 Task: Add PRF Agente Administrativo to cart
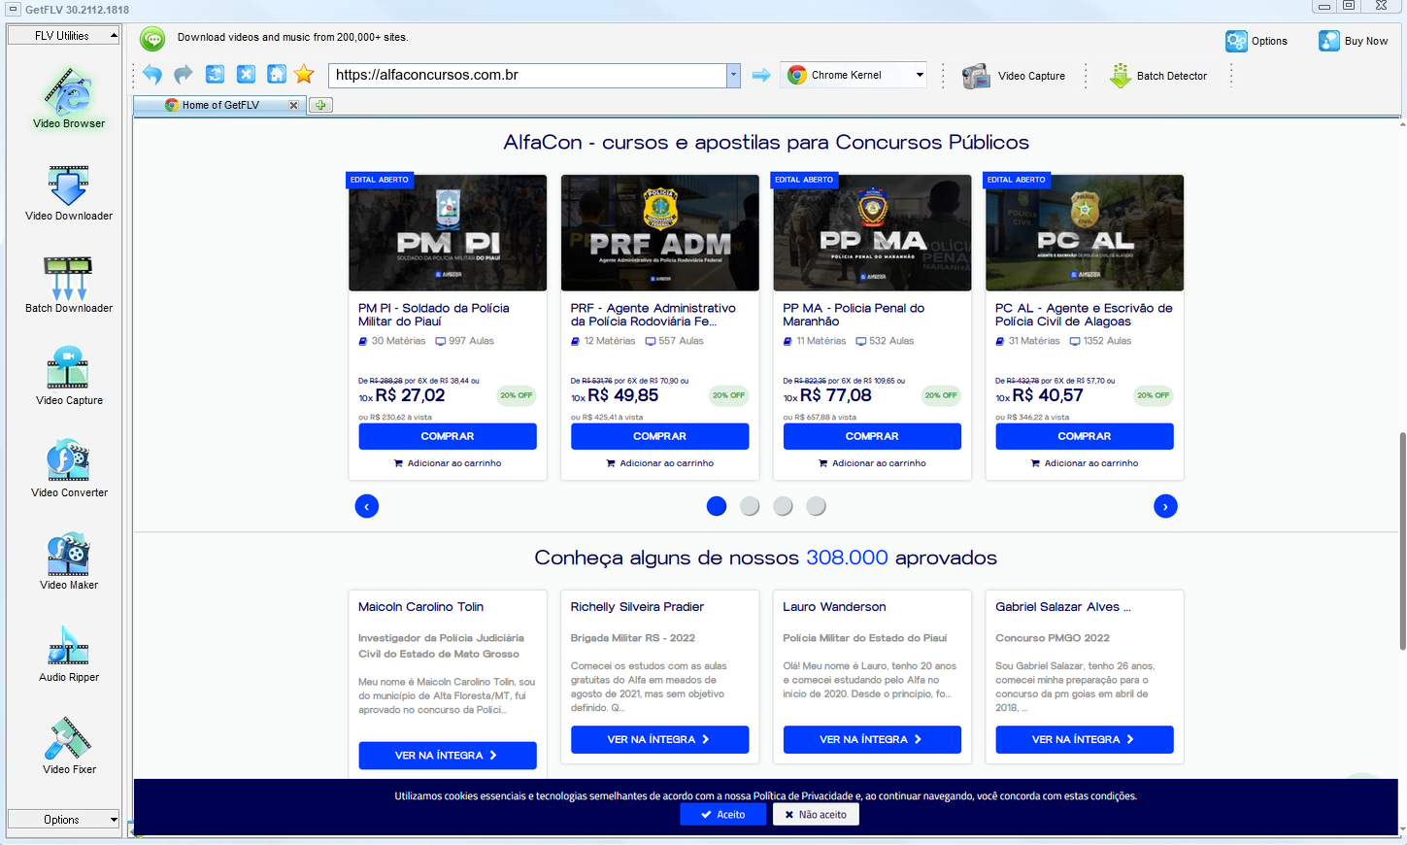click(660, 463)
